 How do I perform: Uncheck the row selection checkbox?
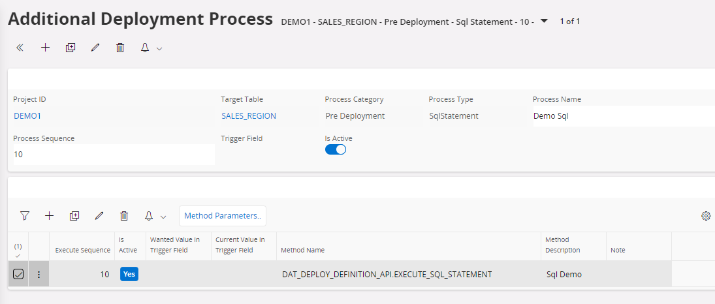coord(18,275)
